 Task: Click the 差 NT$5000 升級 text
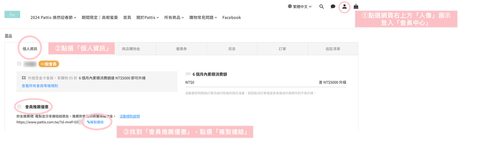[x=333, y=82]
